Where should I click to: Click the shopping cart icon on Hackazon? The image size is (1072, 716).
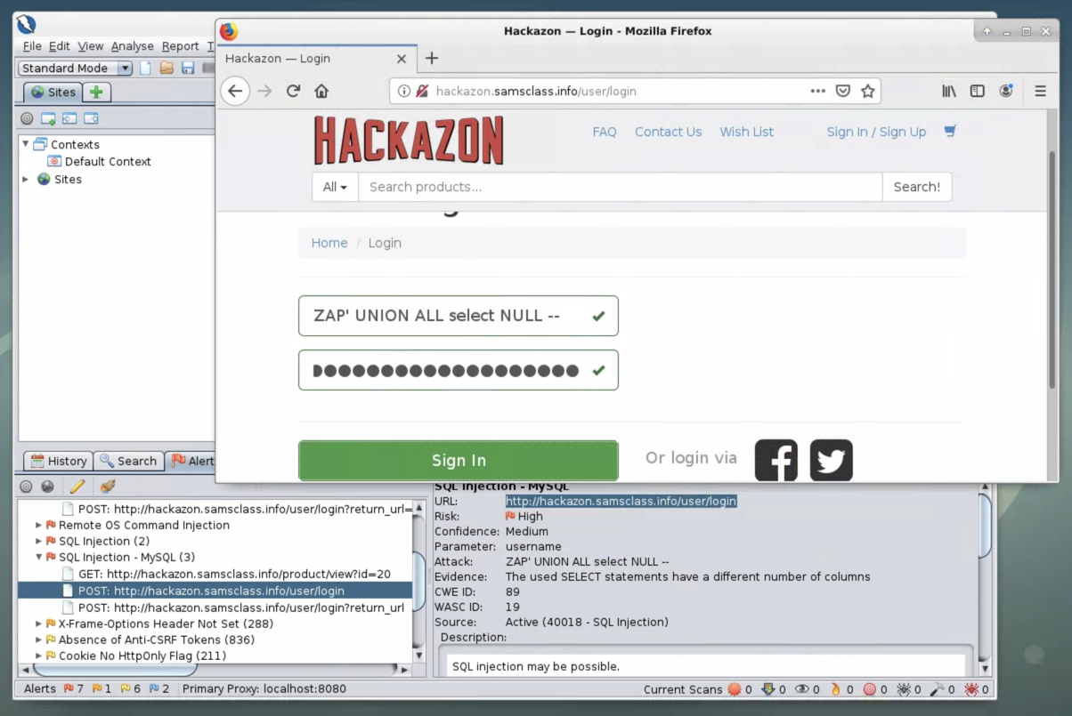point(950,131)
